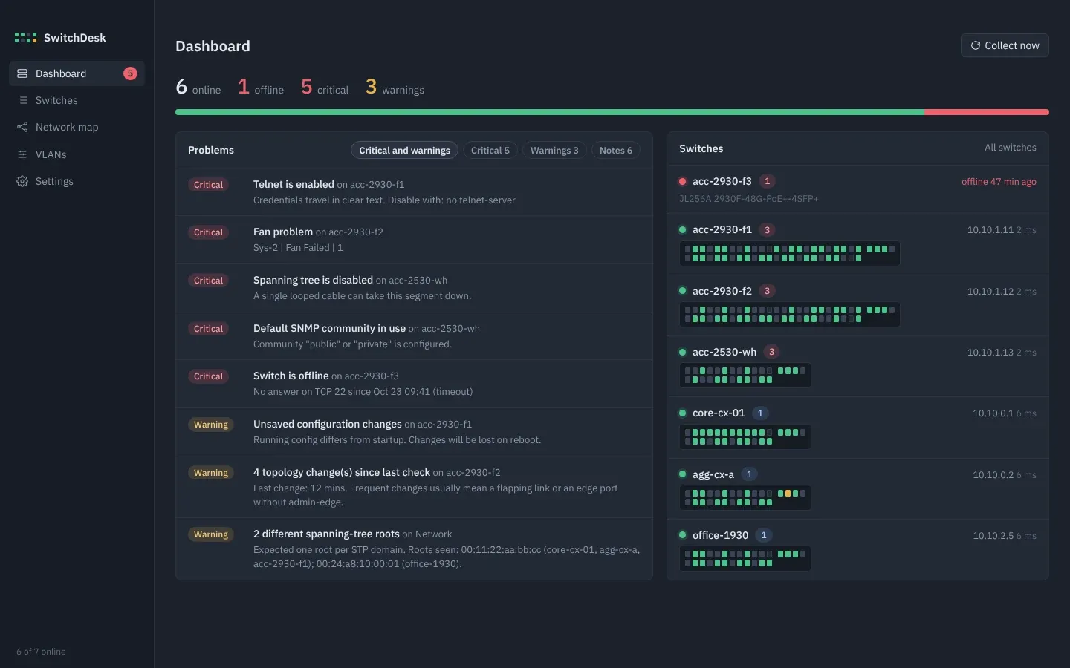
Task: Click the note count badge on agg-cx-a
Action: pyautogui.click(x=750, y=474)
